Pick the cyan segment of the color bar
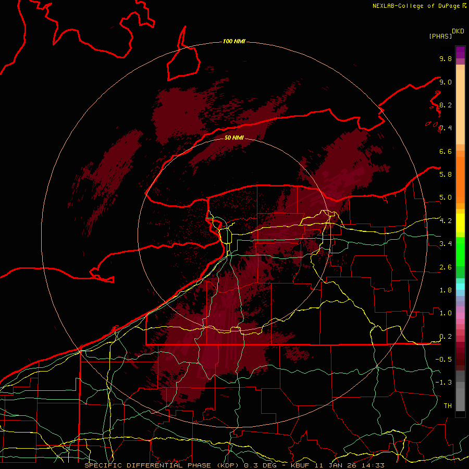The image size is (469, 469). (460, 287)
